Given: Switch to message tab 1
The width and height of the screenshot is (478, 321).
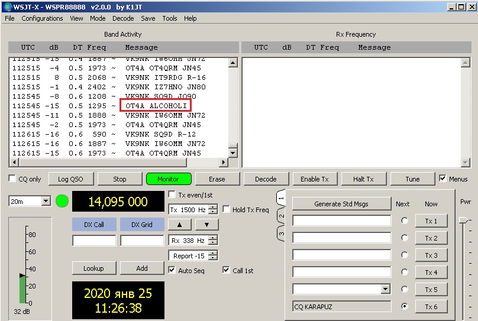Looking at the screenshot, I should click(280, 198).
